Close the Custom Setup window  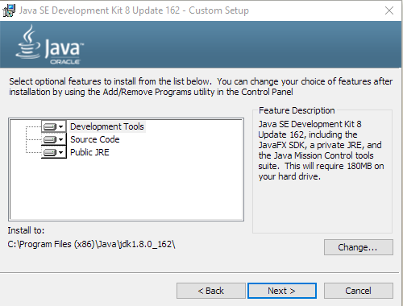click(x=389, y=10)
